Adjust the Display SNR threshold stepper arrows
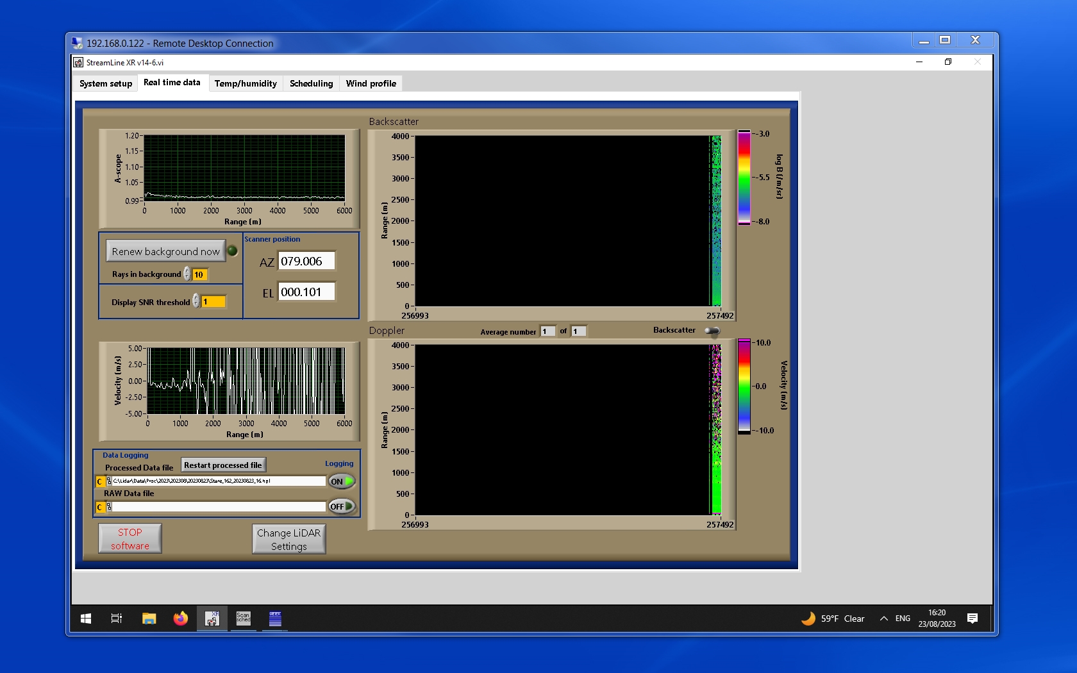Image resolution: width=1077 pixels, height=673 pixels. [x=196, y=301]
